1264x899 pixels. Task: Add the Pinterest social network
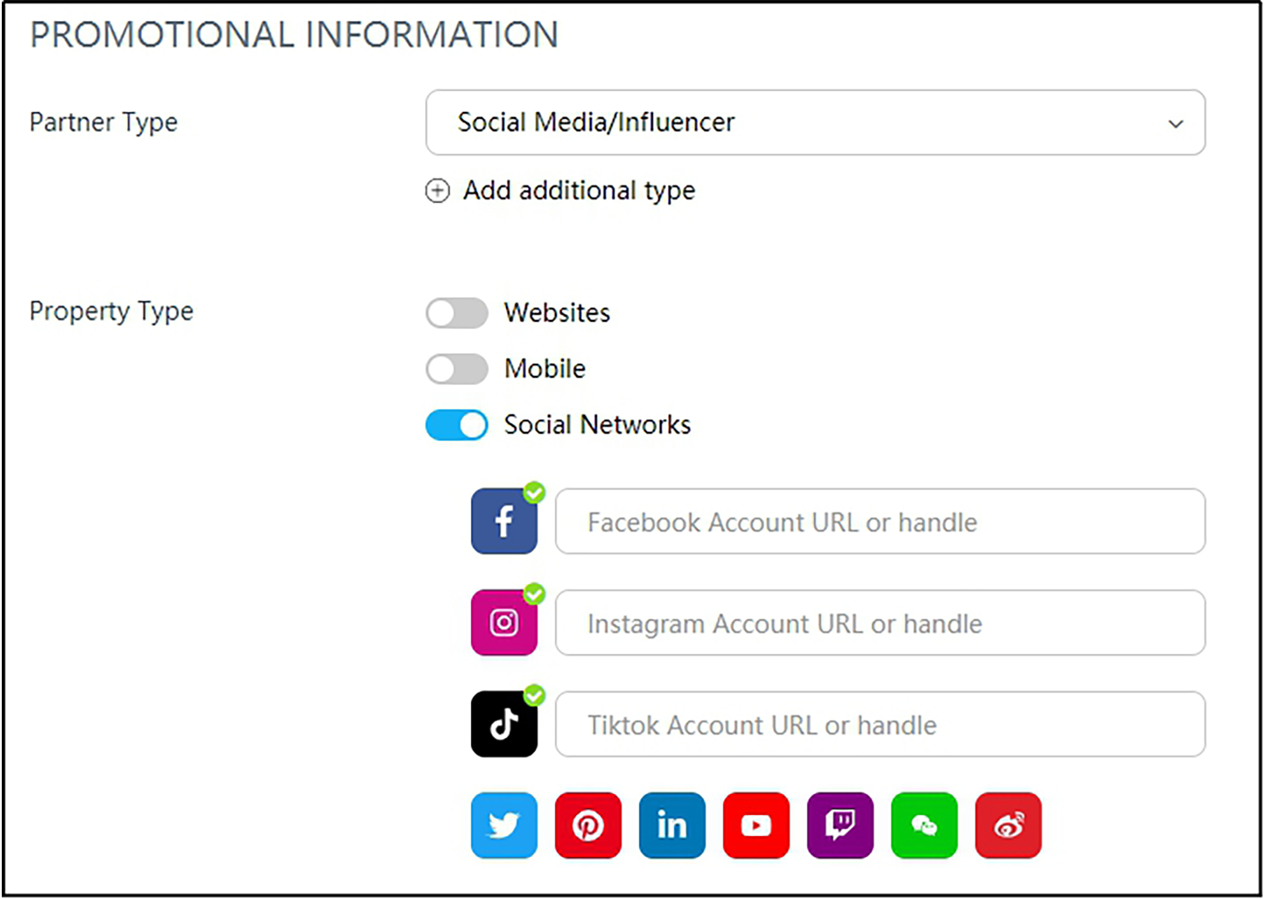tap(587, 825)
